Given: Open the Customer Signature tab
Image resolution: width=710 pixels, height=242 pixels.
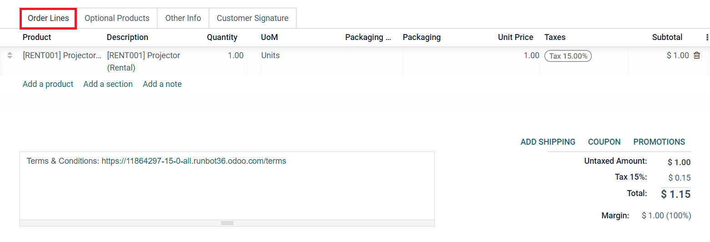Looking at the screenshot, I should coord(252,18).
